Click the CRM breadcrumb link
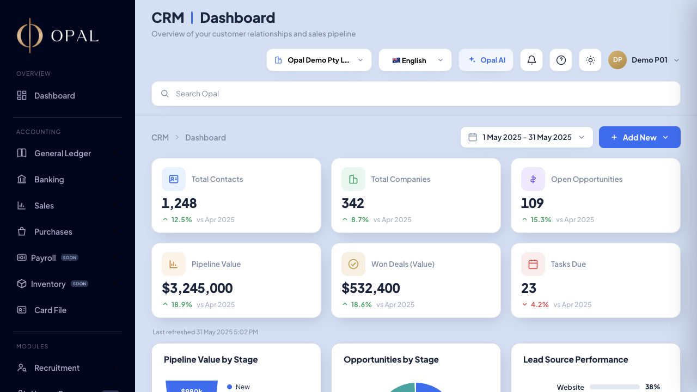The height and width of the screenshot is (392, 697). (160, 138)
